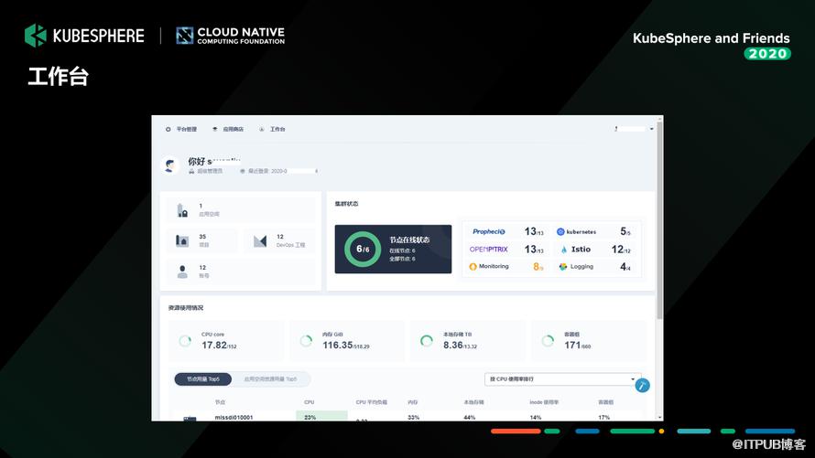Click the Istio component logo
The width and height of the screenshot is (815, 458).
pos(575,250)
